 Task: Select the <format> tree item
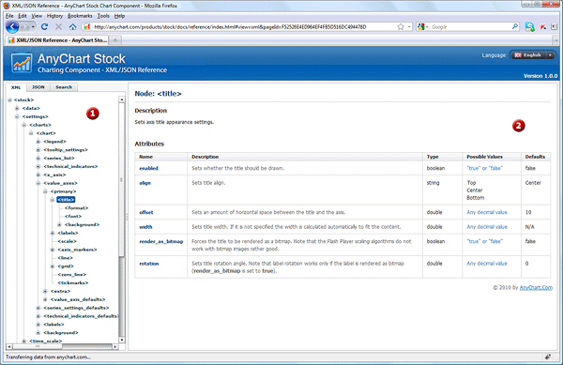pyautogui.click(x=77, y=207)
